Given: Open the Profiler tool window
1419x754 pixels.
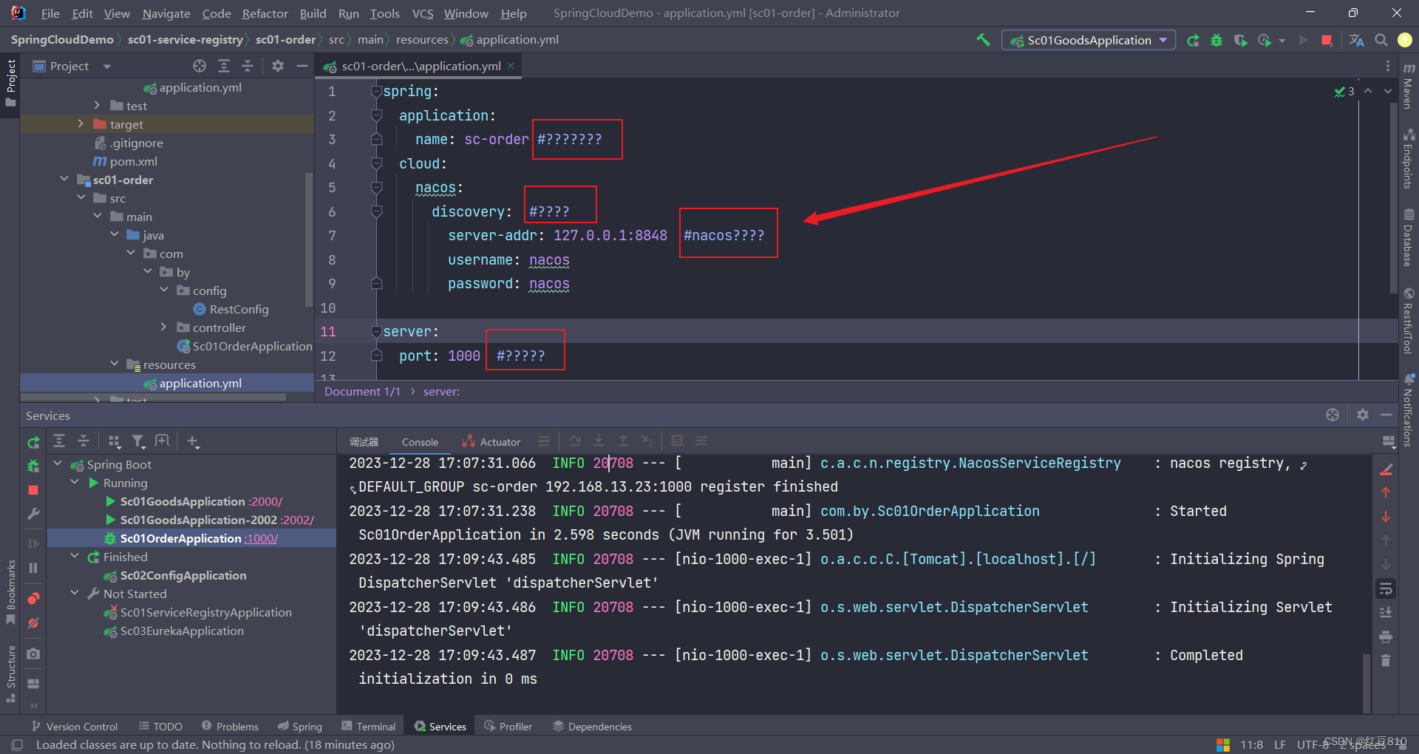Looking at the screenshot, I should coord(508,727).
